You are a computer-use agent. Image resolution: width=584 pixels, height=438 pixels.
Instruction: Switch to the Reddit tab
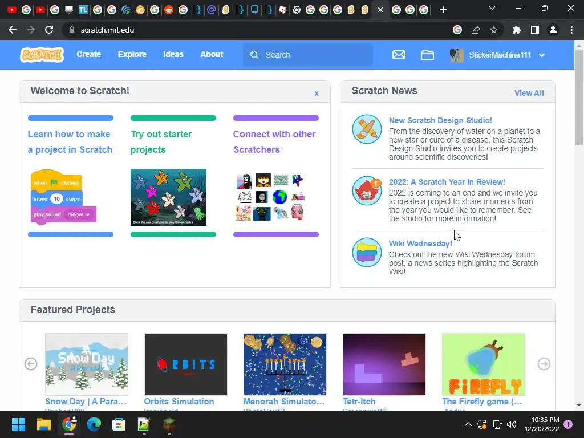169,10
